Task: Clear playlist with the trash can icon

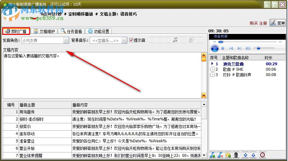Action: (x=236, y=155)
